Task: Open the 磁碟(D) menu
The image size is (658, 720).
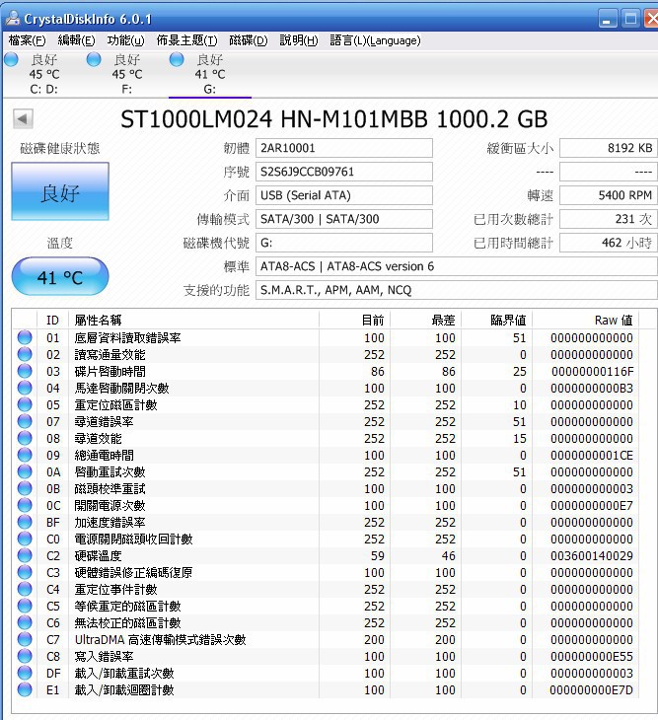Action: point(249,40)
